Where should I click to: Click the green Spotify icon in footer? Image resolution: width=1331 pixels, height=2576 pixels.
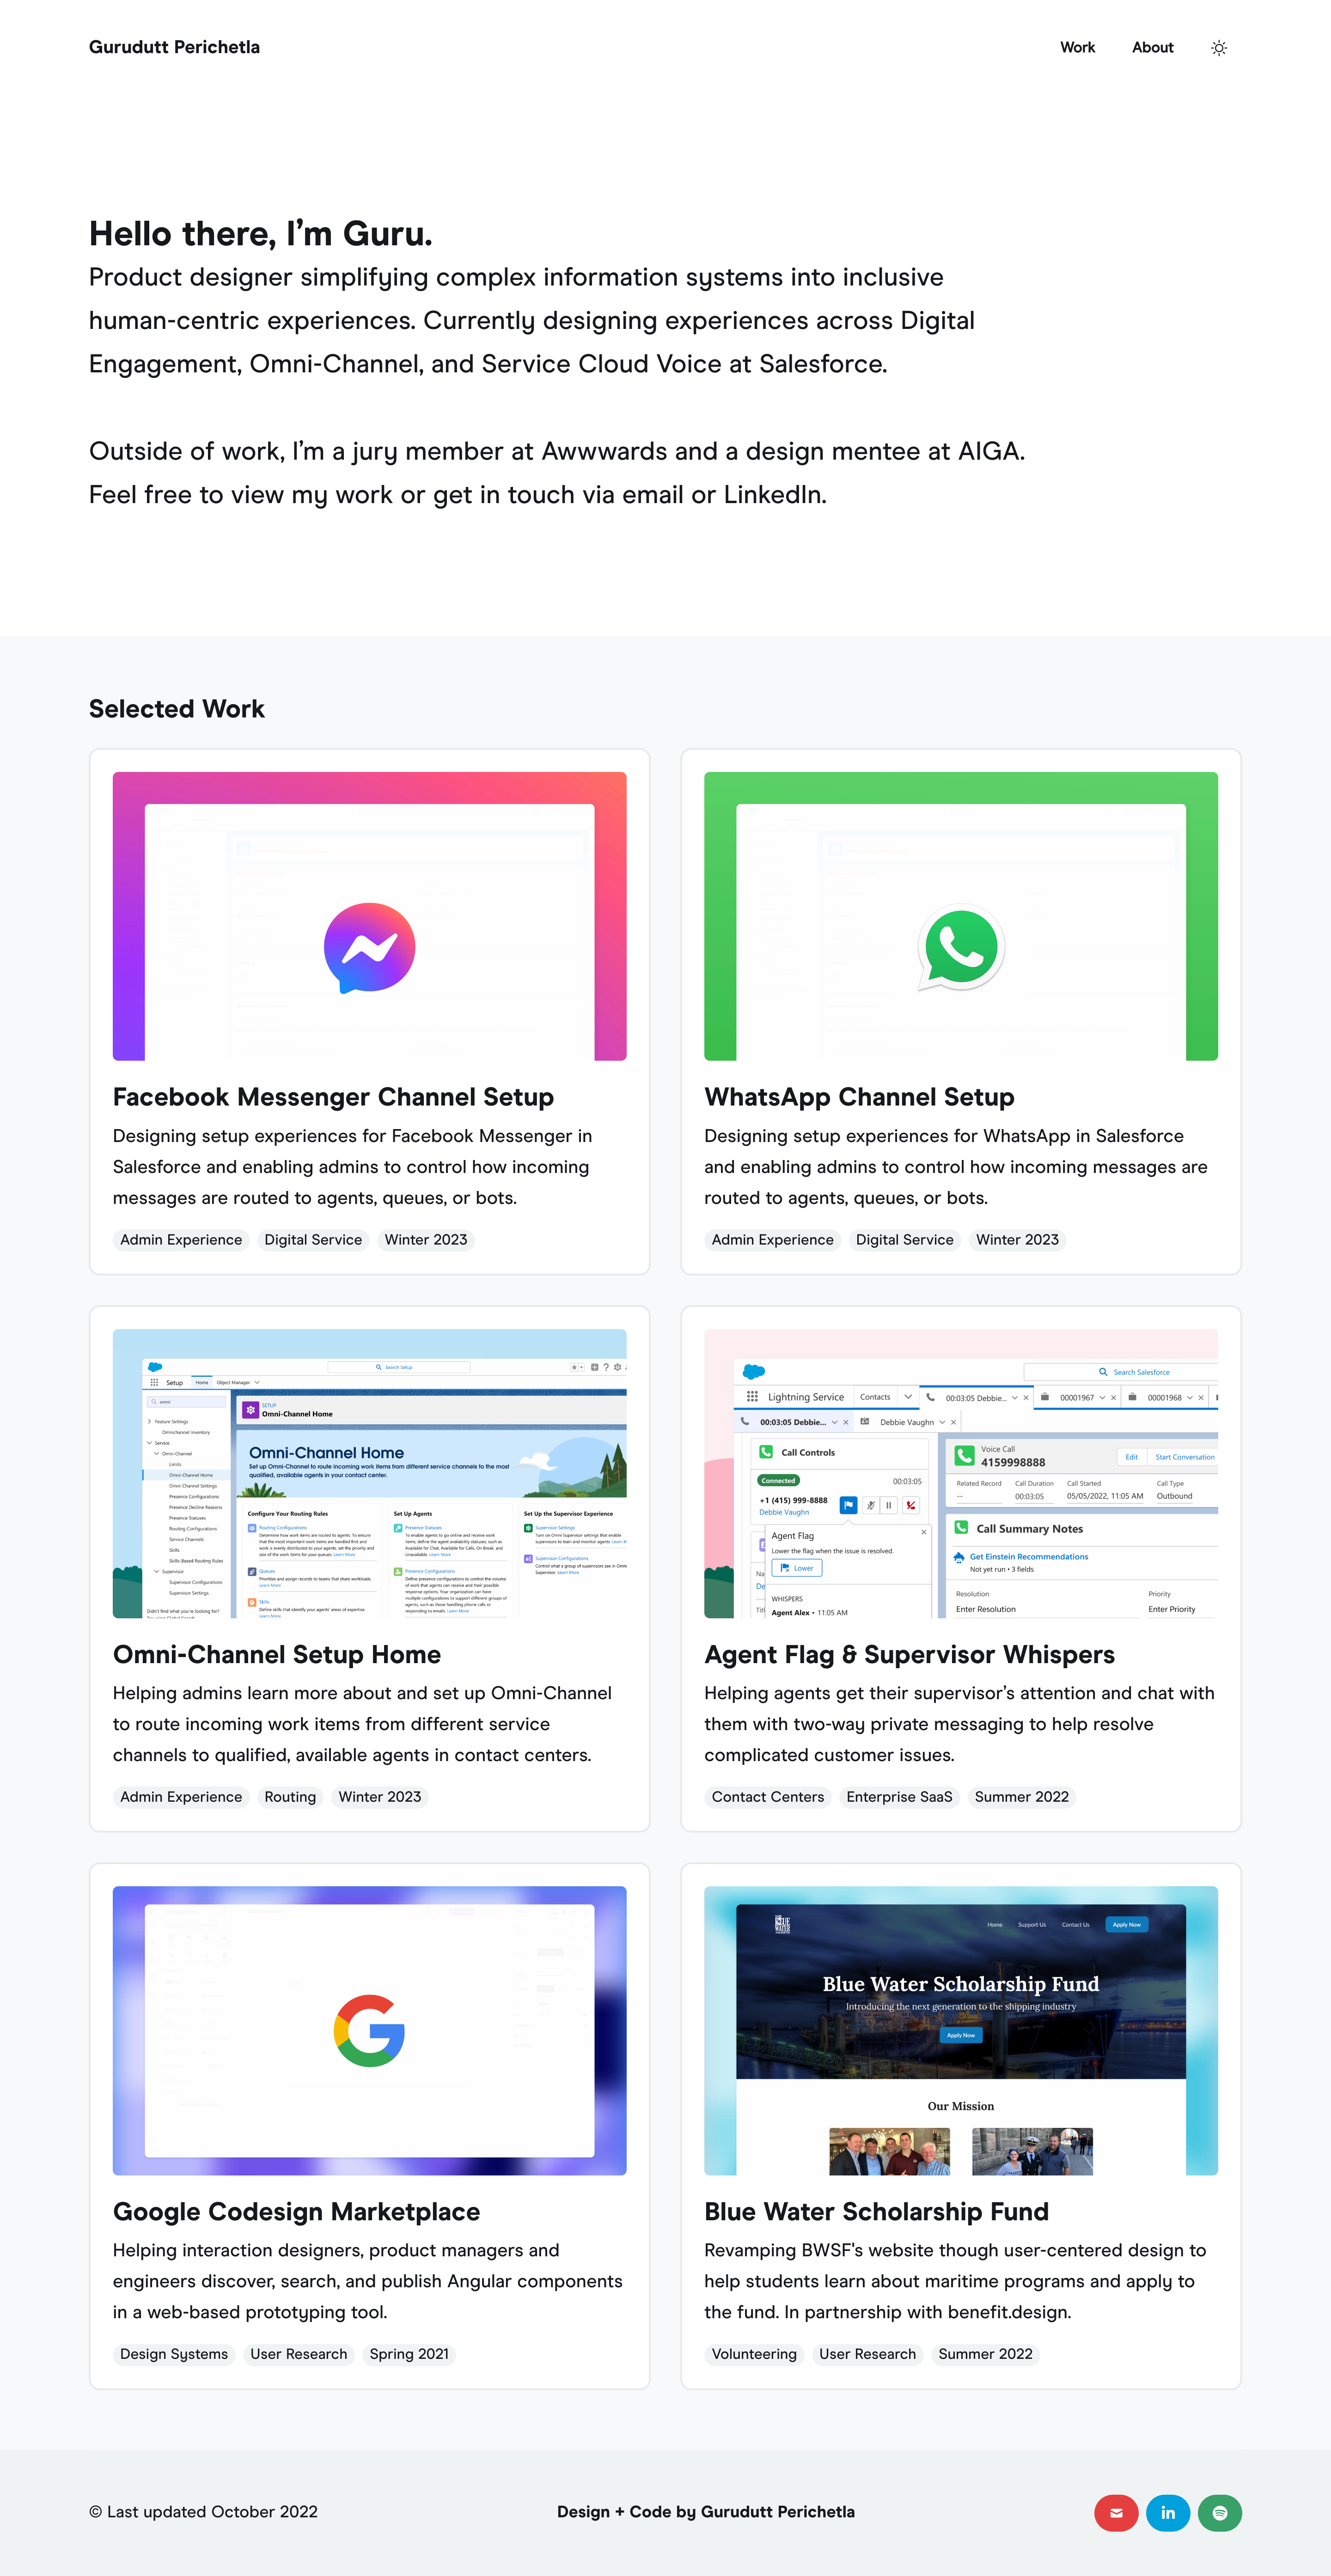(x=1219, y=2513)
